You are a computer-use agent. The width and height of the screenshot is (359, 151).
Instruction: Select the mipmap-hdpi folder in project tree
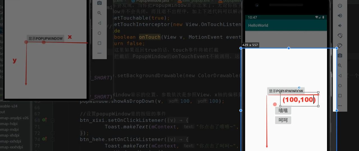point(9,124)
